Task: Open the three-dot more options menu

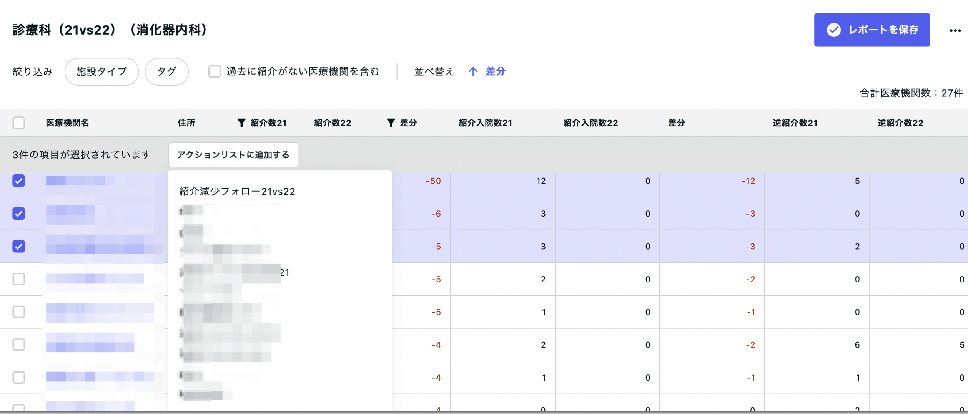Action: pyautogui.click(x=955, y=30)
